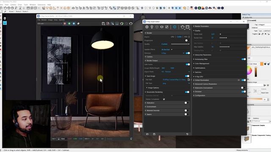Screen dimensions: 271x152
Task: Collapse the right panel with the arrow handle
Action: [x=191, y=80]
